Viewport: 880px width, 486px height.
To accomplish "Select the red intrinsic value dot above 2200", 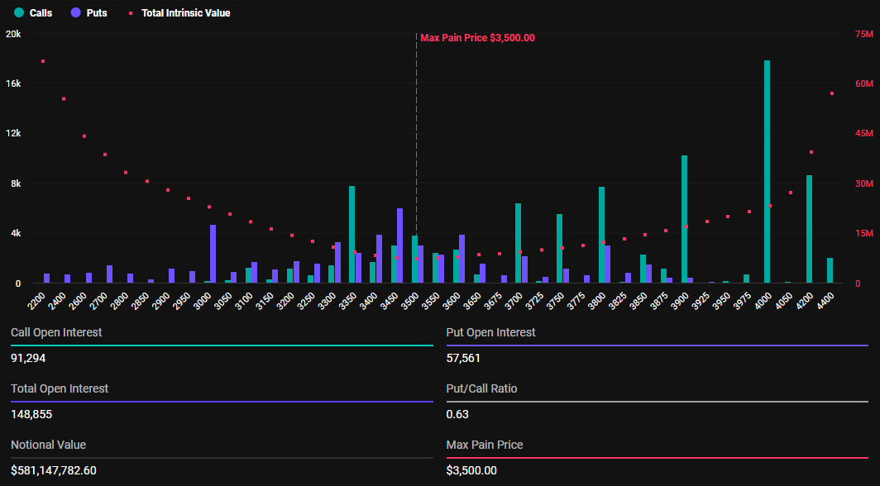I will click(42, 61).
